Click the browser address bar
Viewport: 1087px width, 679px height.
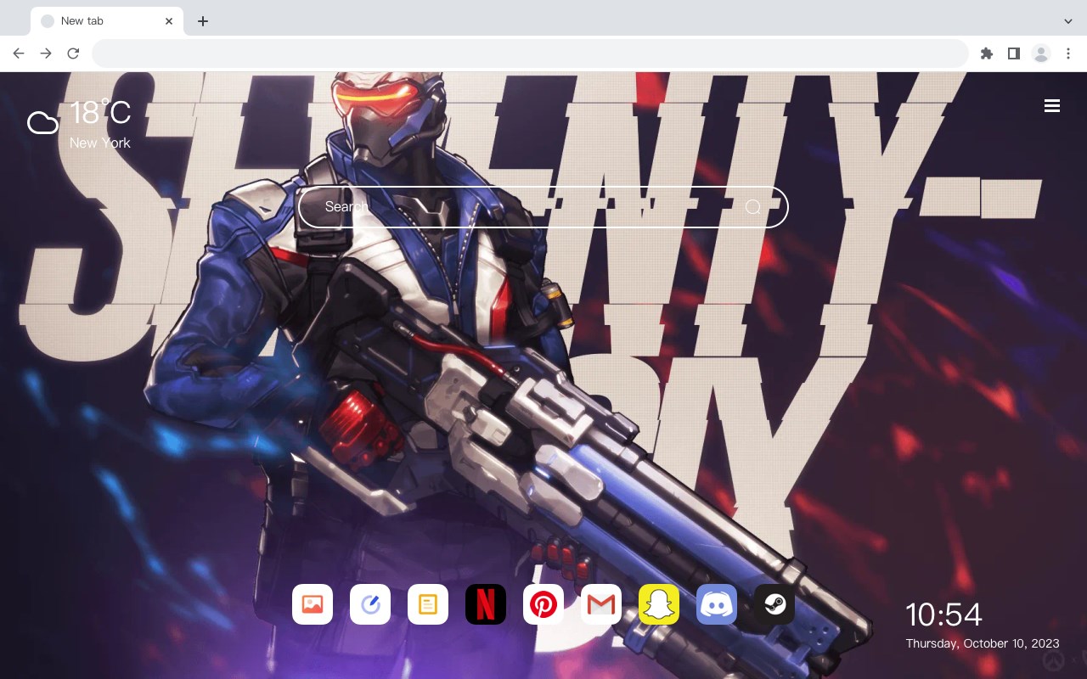(x=530, y=53)
